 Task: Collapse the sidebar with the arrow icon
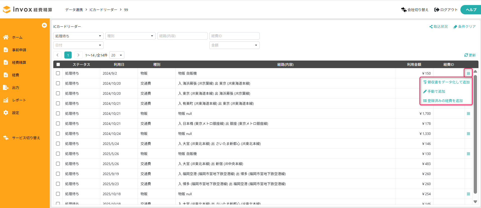click(44, 25)
